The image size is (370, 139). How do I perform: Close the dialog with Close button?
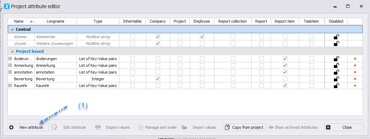(x=344, y=127)
